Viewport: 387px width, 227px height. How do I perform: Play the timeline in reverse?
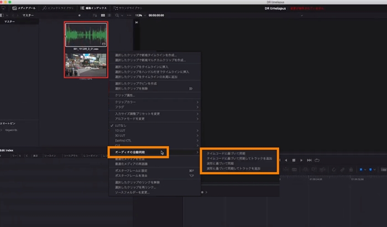coord(286,160)
